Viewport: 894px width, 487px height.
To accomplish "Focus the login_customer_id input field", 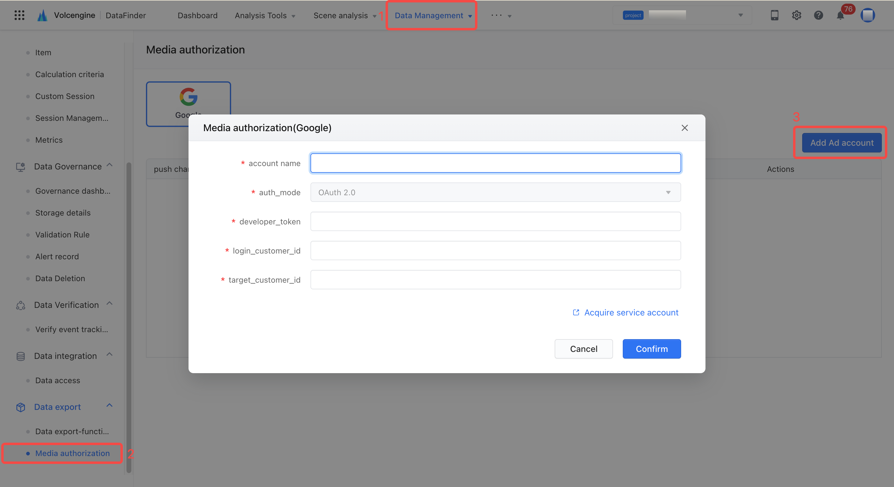I will pos(495,250).
